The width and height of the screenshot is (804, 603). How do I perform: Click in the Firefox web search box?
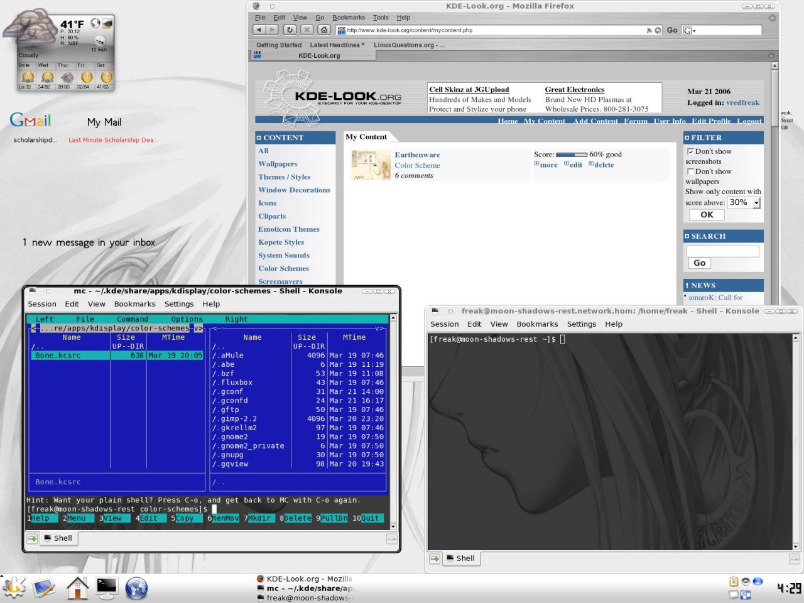point(729,30)
